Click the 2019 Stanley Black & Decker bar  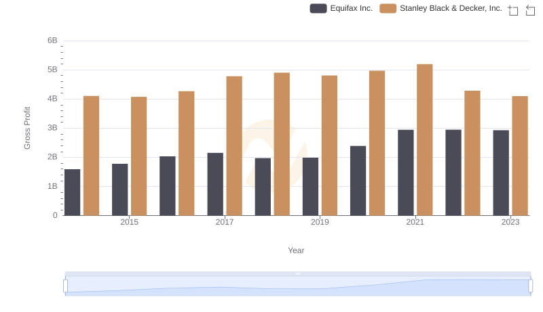(329, 146)
